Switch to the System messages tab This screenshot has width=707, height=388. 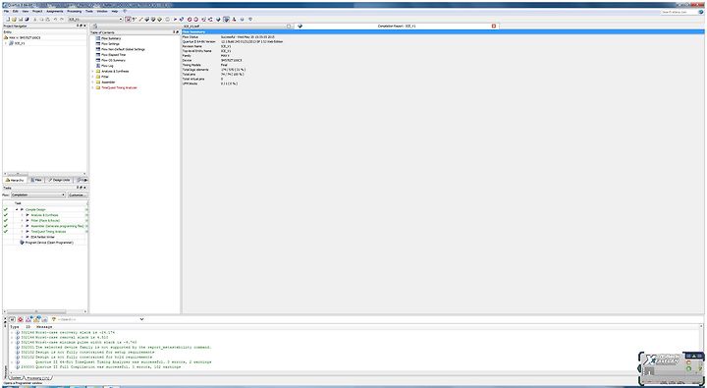click(x=16, y=377)
